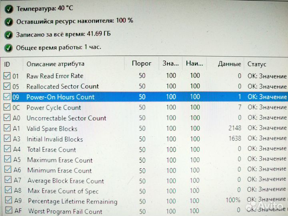
Task: Click the Статус column header
Action: pos(257,64)
